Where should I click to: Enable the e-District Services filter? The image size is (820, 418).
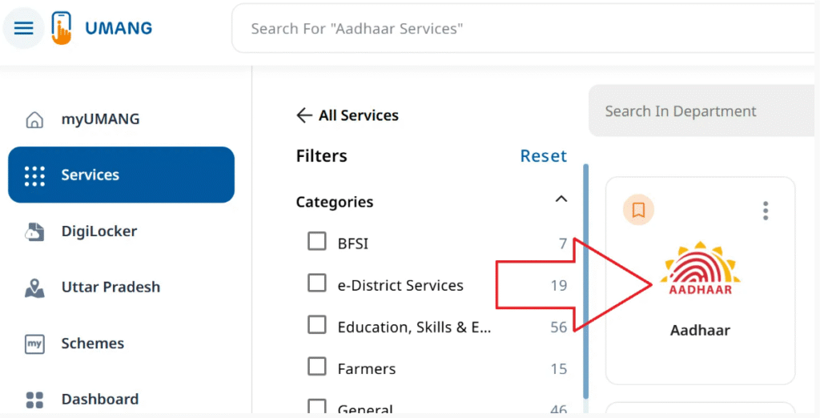(x=317, y=283)
